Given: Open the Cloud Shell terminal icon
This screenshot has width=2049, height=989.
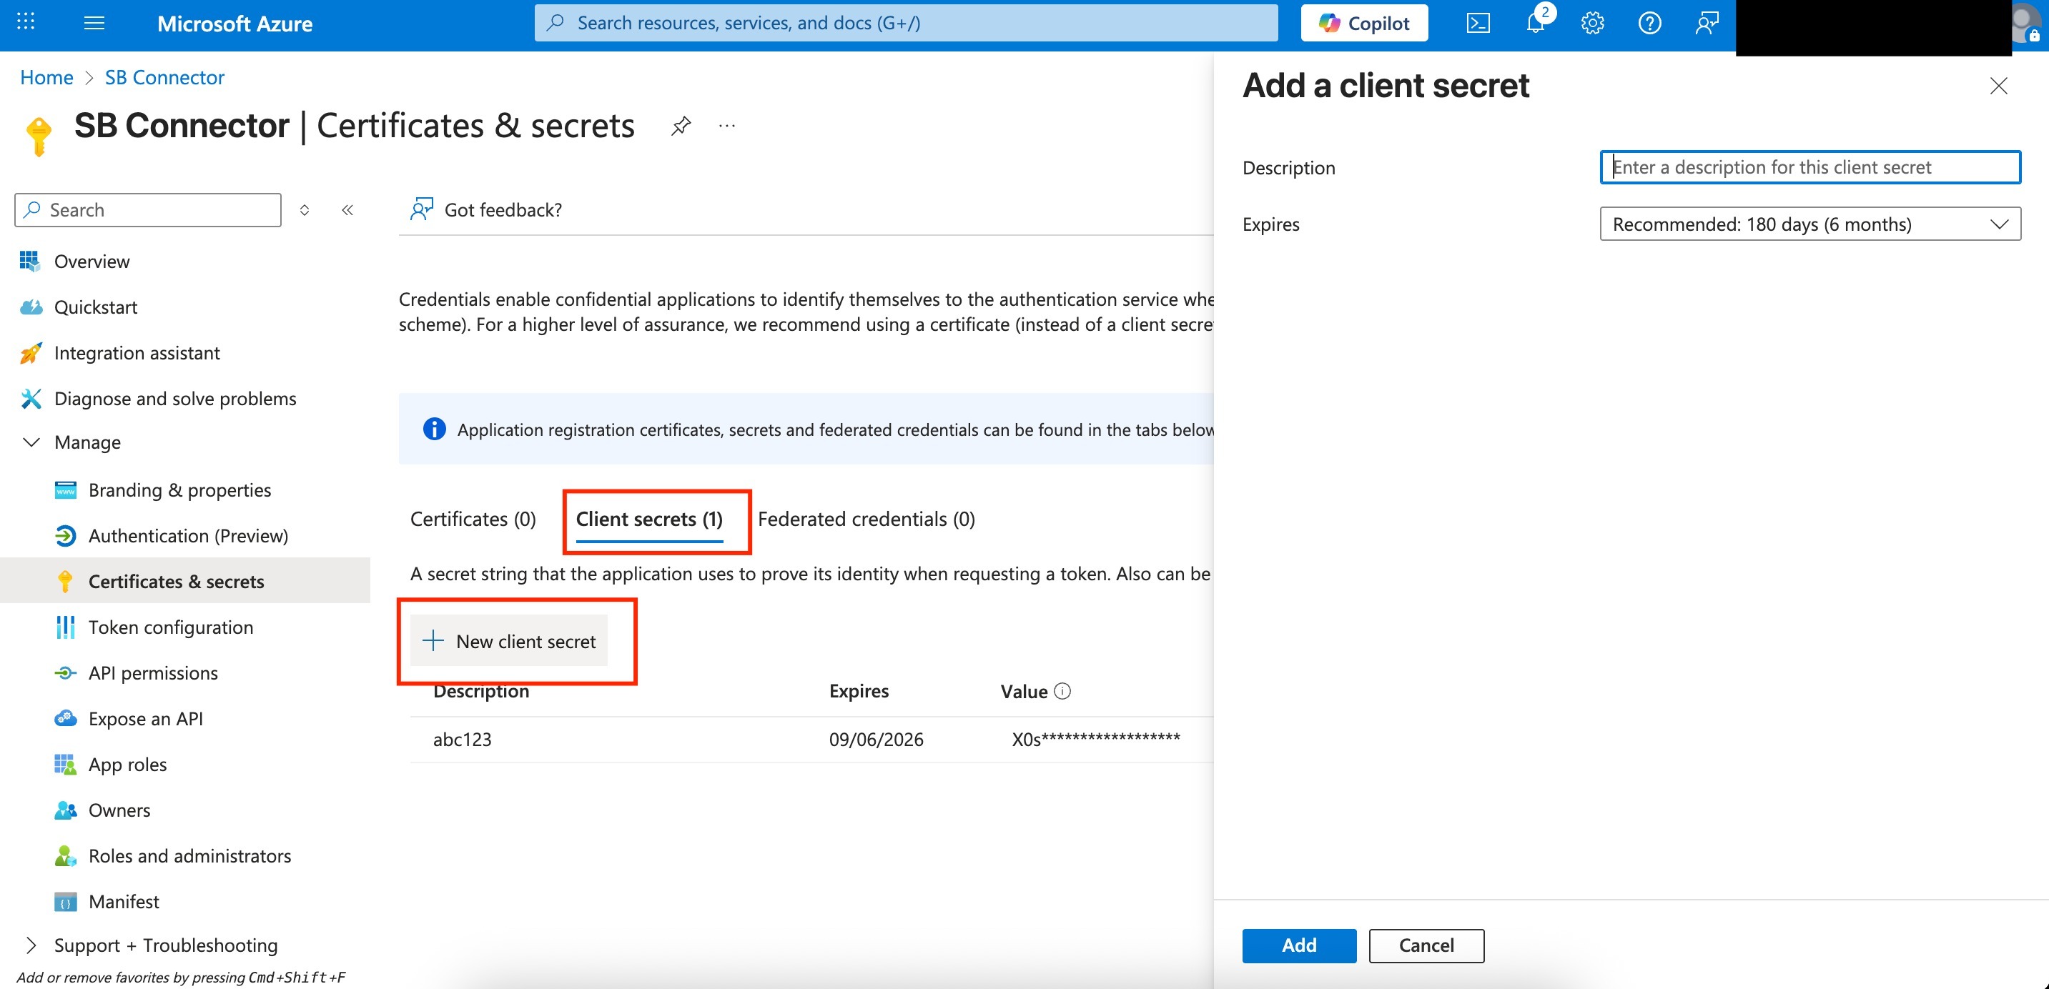Looking at the screenshot, I should coord(1477,23).
